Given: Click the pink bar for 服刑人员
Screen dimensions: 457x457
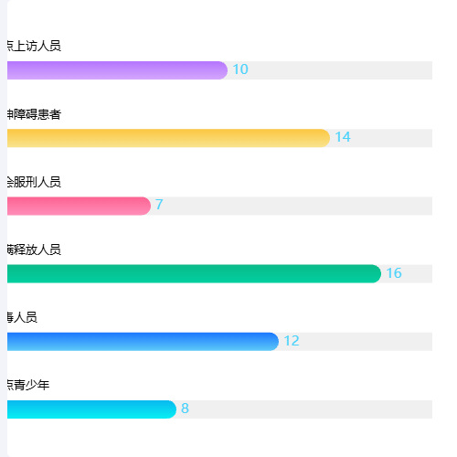Looking at the screenshot, I should 79,206.
